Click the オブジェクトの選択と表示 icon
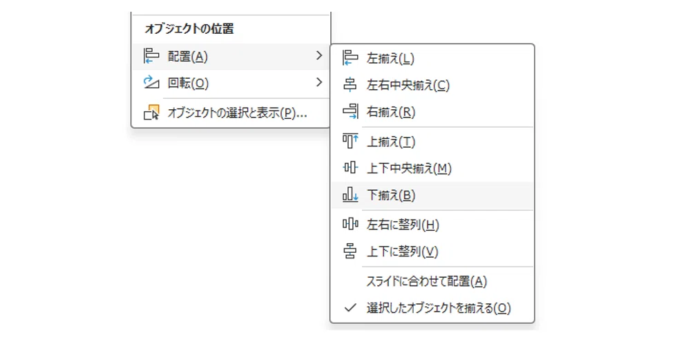Viewport: 679px width, 342px height. (x=151, y=113)
